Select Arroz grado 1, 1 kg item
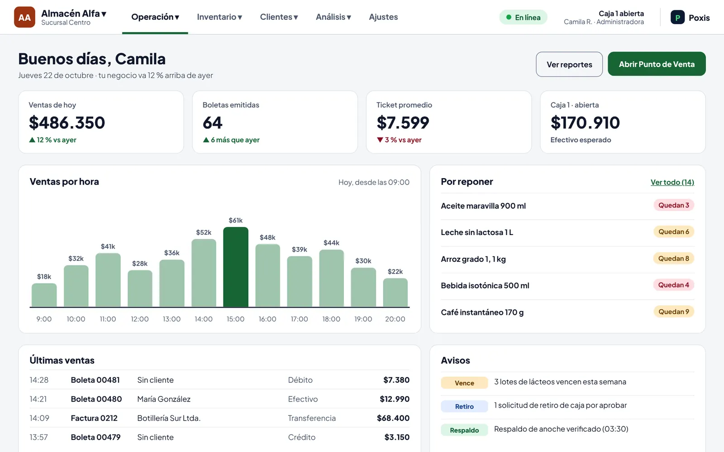Image resolution: width=724 pixels, height=452 pixels. (567, 259)
